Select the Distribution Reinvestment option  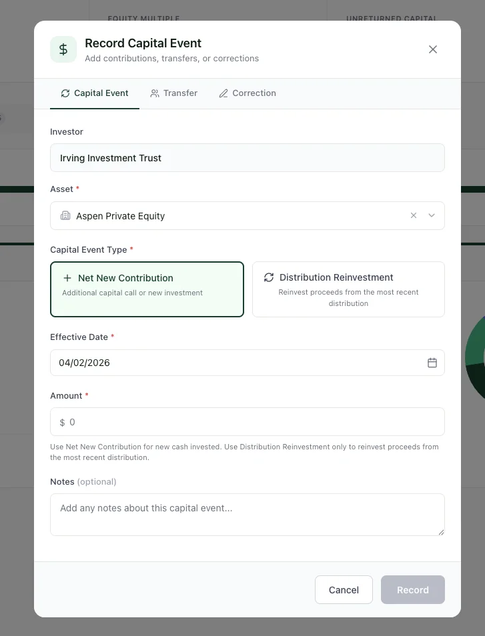coord(348,289)
